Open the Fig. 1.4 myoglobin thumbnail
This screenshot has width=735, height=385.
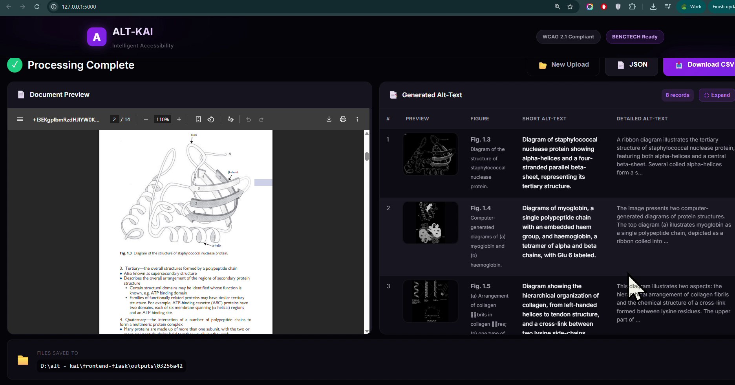click(x=430, y=223)
